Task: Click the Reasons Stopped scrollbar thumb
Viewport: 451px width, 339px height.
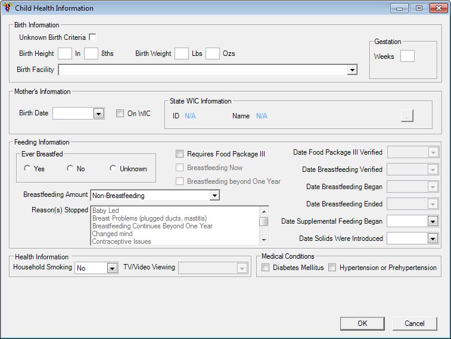Action: click(x=264, y=222)
